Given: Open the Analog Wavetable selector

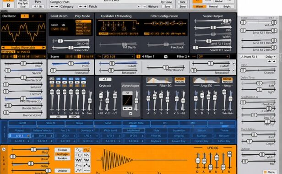Looking at the screenshot, I should (23, 48).
